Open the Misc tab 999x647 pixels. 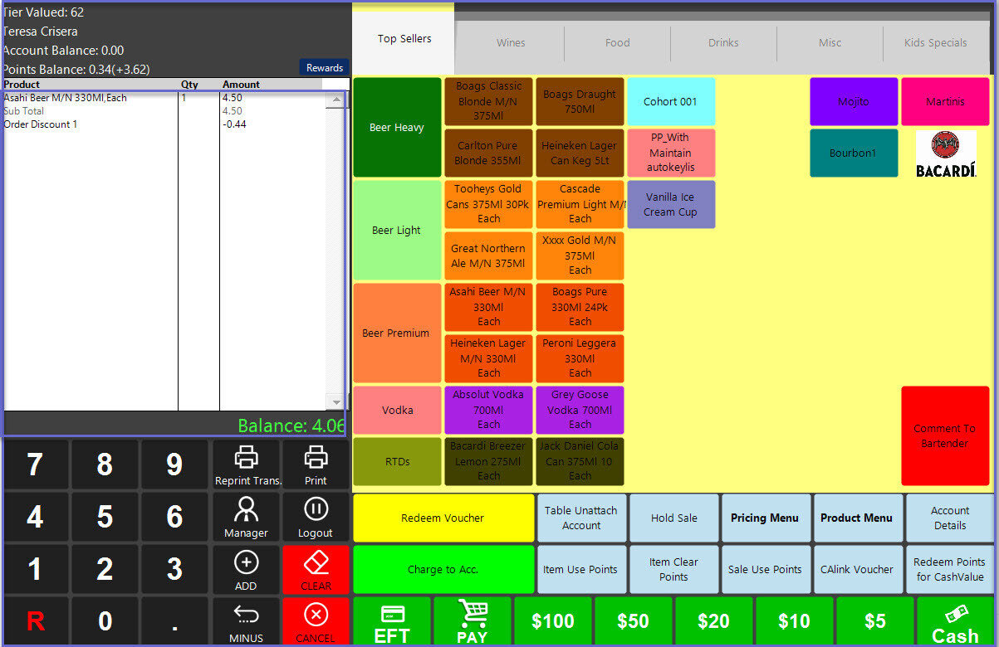[830, 43]
